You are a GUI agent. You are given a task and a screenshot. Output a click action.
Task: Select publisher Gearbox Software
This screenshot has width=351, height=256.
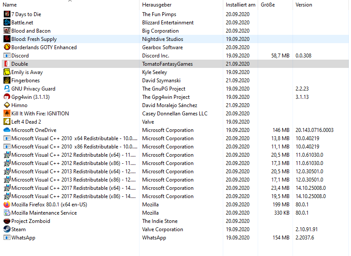[x=162, y=47]
